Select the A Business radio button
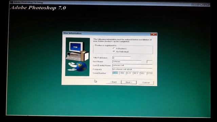217x122 pixels. (x=114, y=48)
